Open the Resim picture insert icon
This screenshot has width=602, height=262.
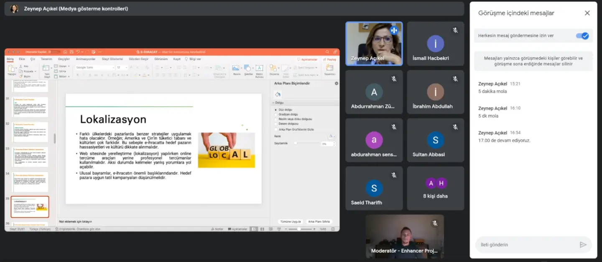[237, 69]
